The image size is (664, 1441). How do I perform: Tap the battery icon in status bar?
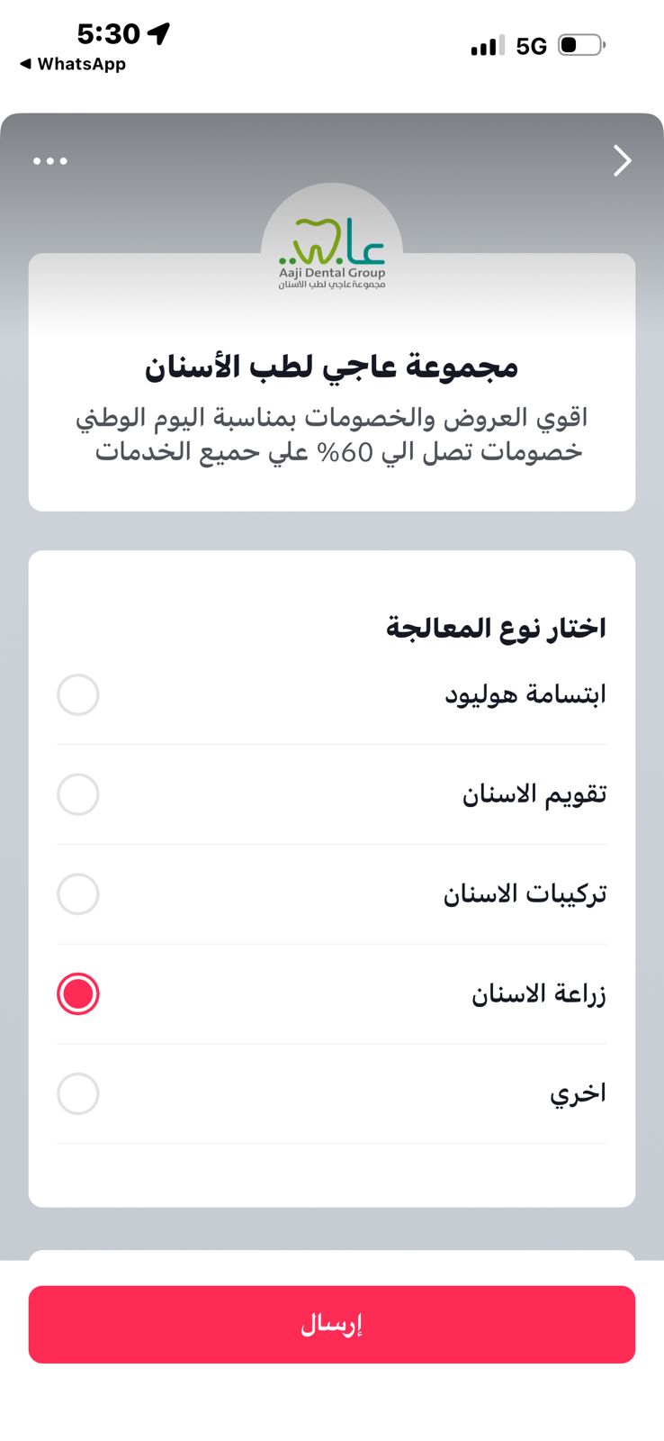(x=581, y=45)
